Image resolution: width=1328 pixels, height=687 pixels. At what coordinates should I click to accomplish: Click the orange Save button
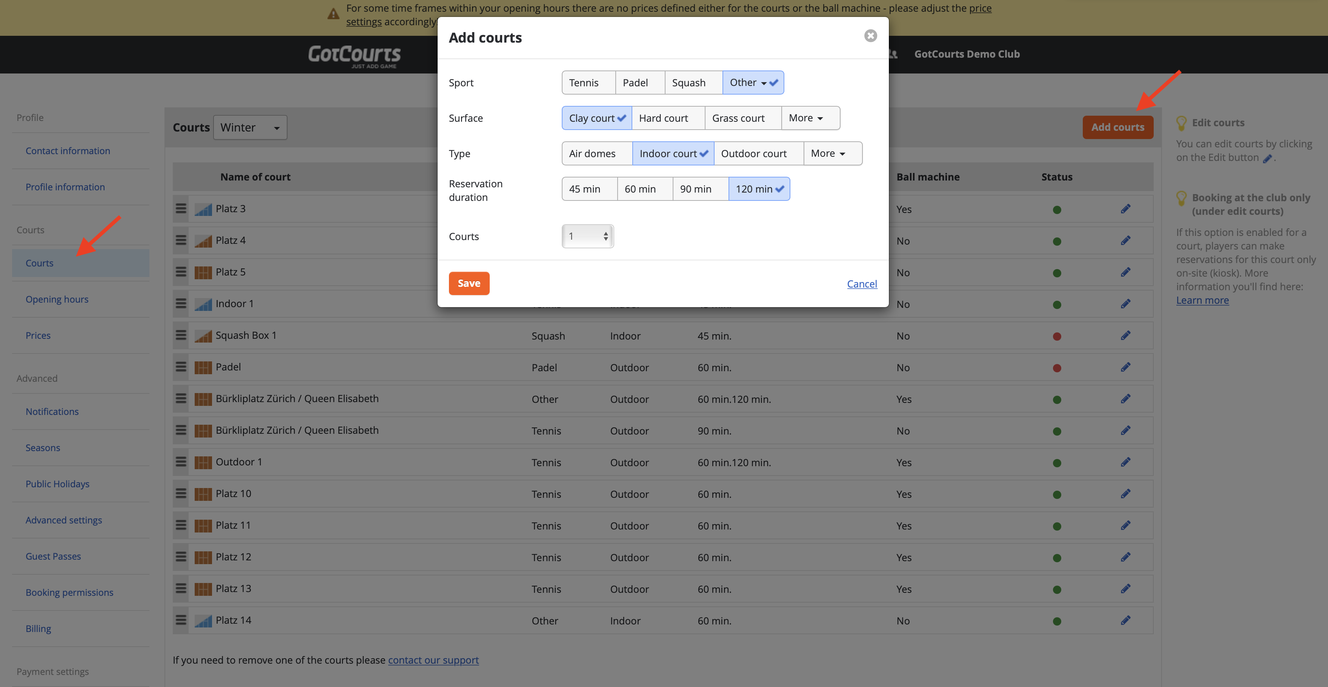point(469,283)
